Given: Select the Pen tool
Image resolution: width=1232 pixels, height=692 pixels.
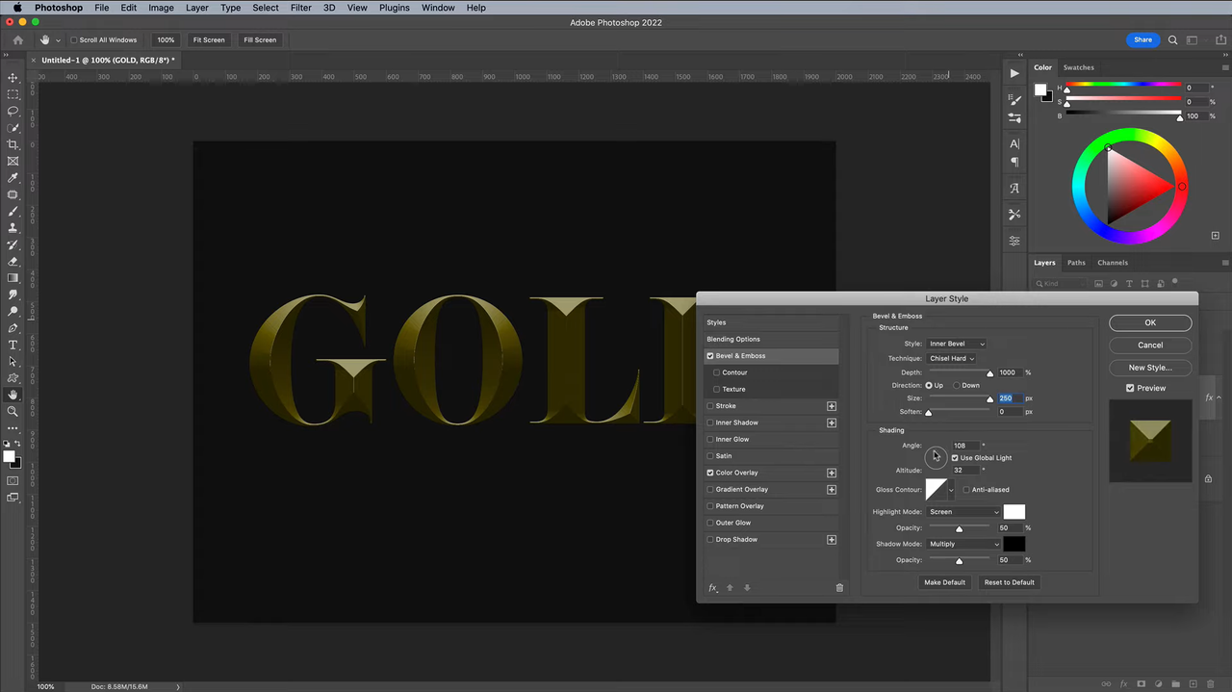Looking at the screenshot, I should point(13,328).
